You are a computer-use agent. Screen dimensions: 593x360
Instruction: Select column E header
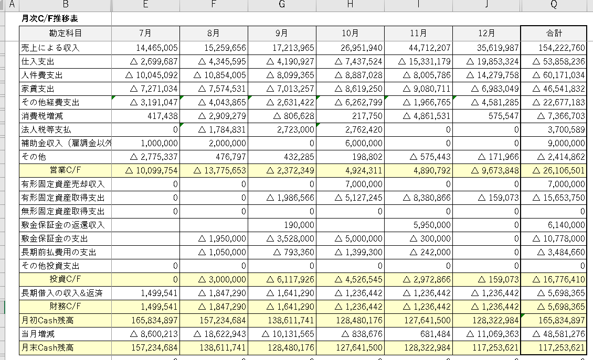[x=145, y=5]
